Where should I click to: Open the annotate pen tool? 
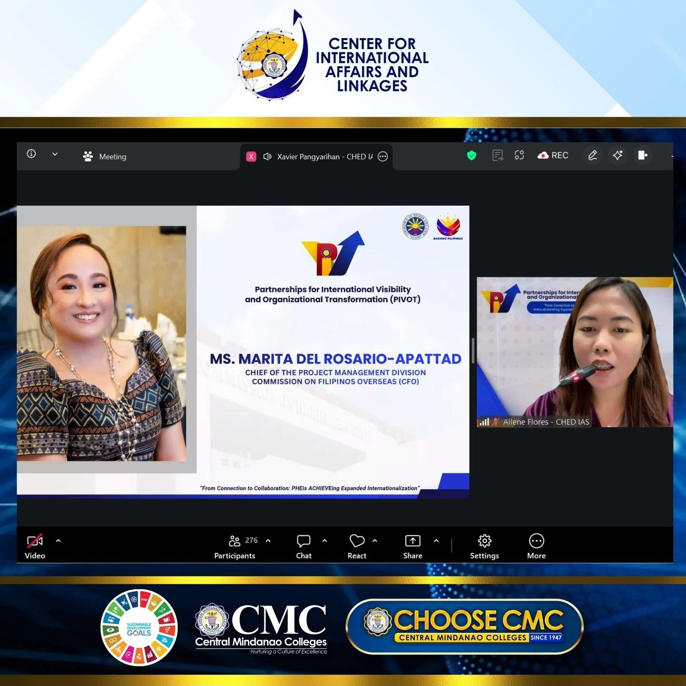[593, 155]
